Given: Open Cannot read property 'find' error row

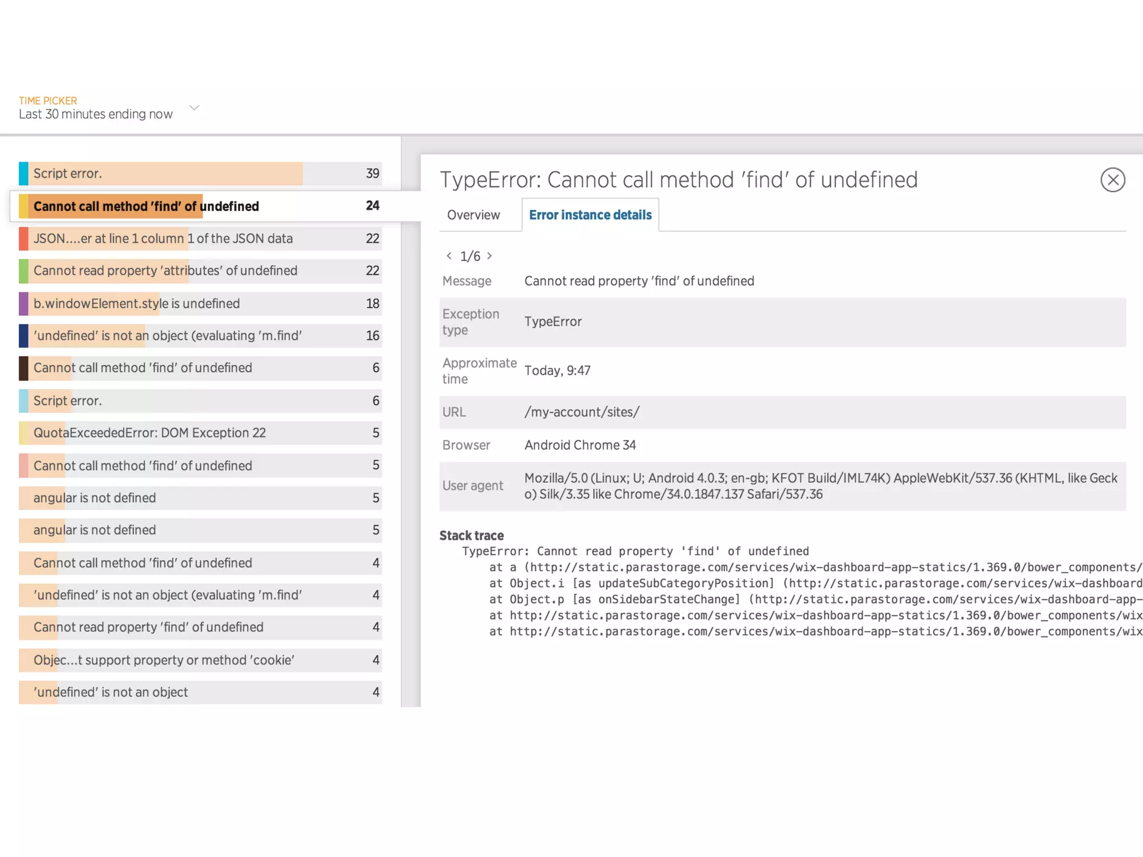Looking at the screenshot, I should click(148, 627).
